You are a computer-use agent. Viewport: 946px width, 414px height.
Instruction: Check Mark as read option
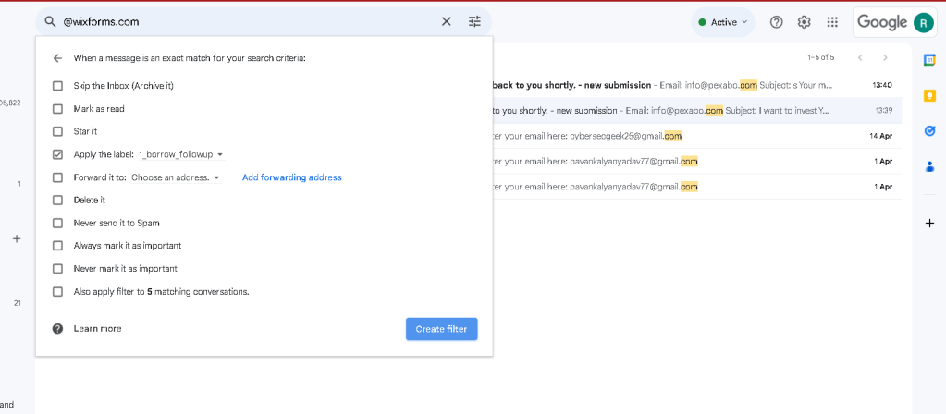57,109
